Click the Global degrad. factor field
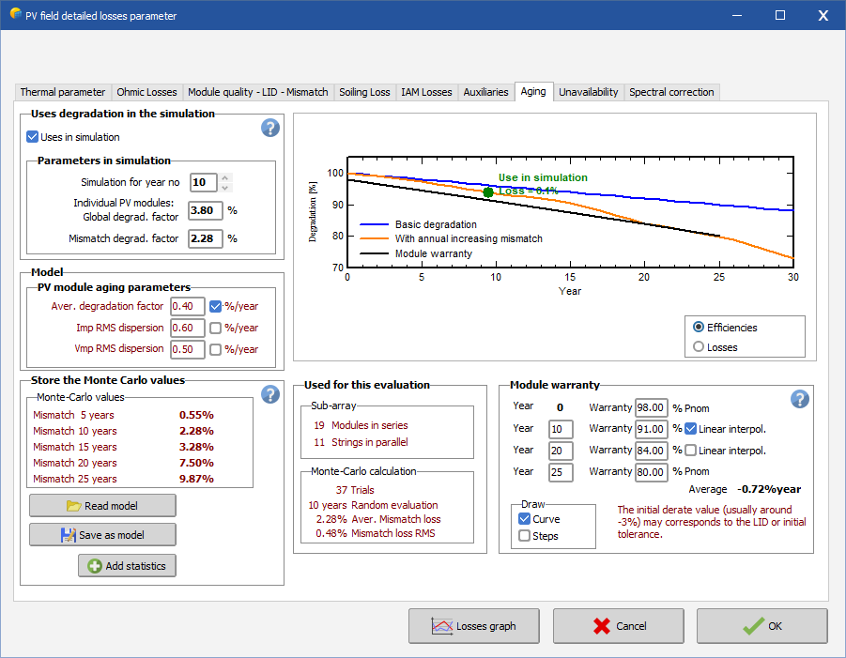This screenshot has height=658, width=846. pyautogui.click(x=206, y=210)
